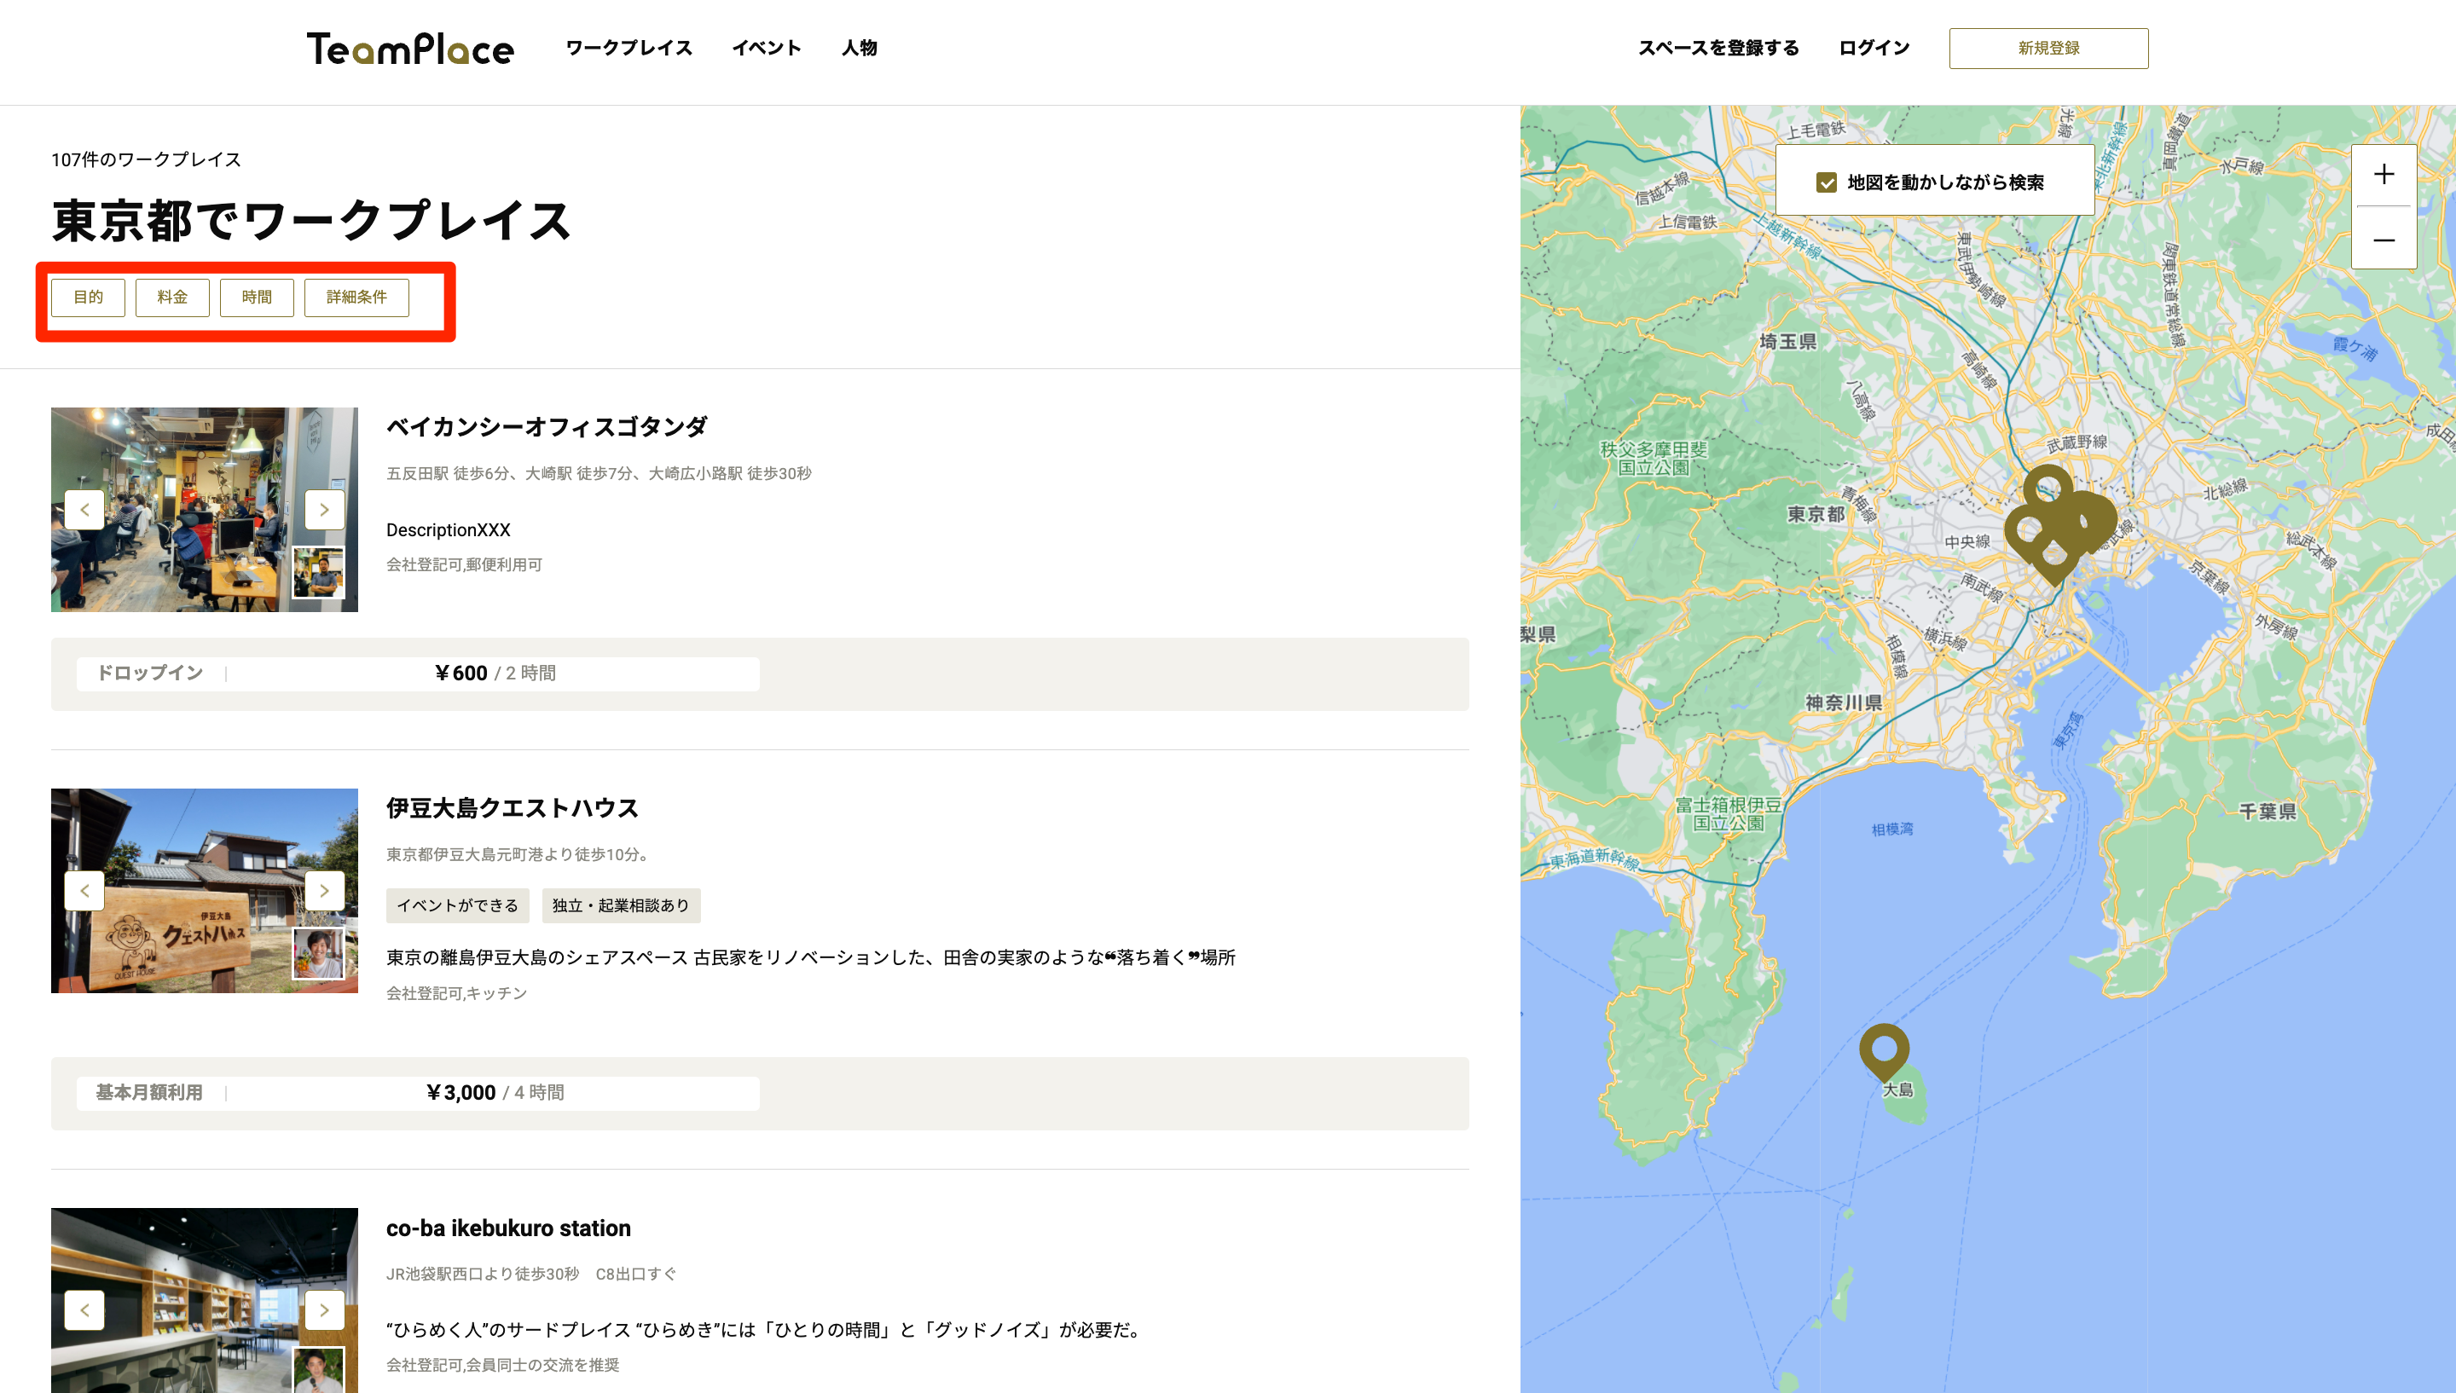
Task: Toggle 地図を動かしながら検索 checkbox
Action: tap(1826, 182)
